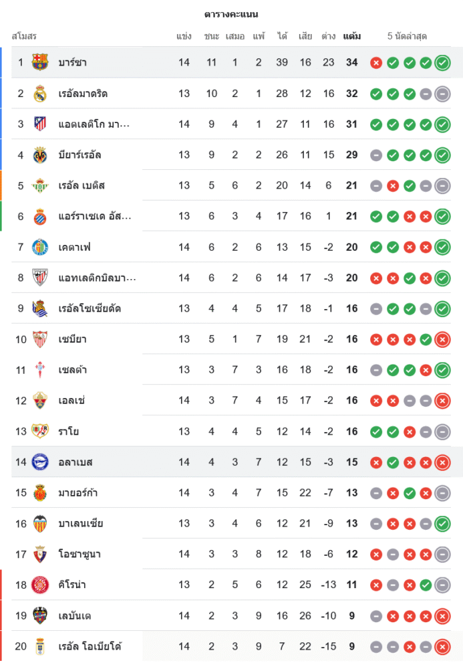
Task: Click Barcelona's latest match win indicator
Action: pyautogui.click(x=442, y=63)
